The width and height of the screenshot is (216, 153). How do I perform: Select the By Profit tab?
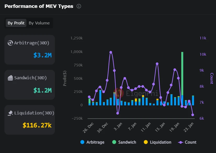tap(16, 23)
